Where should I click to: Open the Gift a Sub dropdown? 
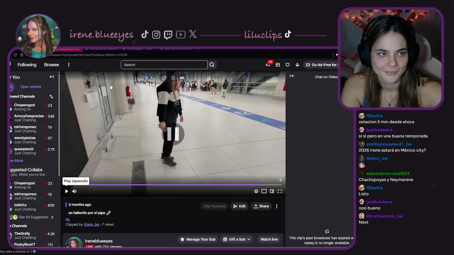(x=237, y=239)
